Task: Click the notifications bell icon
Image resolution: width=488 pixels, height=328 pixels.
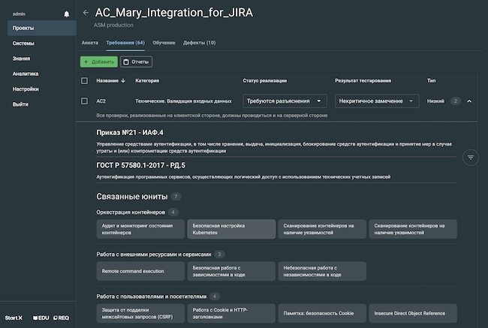Action: click(x=67, y=14)
